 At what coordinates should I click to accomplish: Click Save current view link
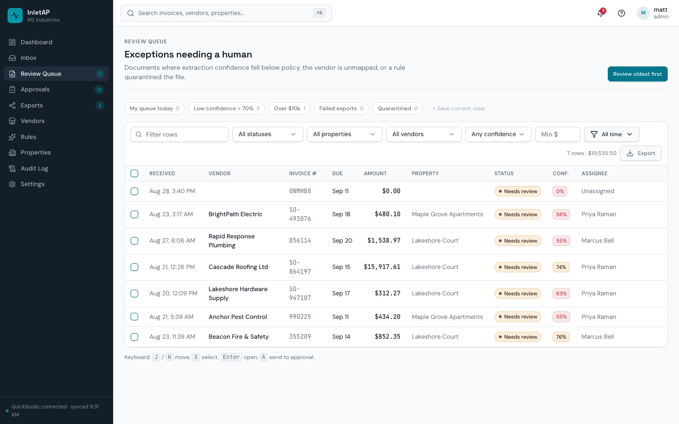tap(458, 108)
